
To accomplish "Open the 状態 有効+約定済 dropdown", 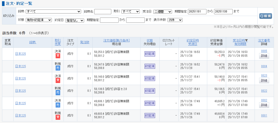I will [x=39, y=20].
